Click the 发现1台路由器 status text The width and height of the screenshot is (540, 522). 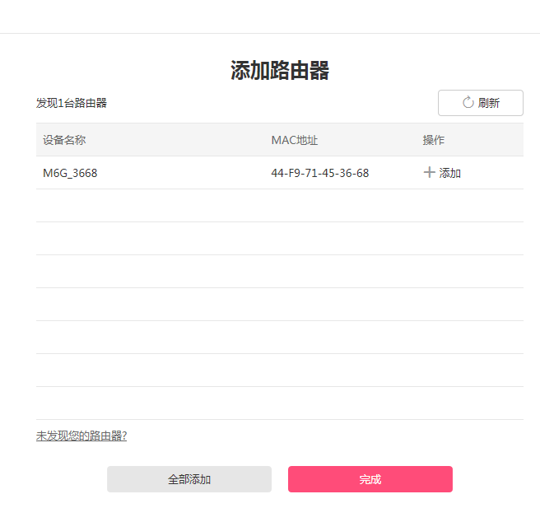click(72, 103)
